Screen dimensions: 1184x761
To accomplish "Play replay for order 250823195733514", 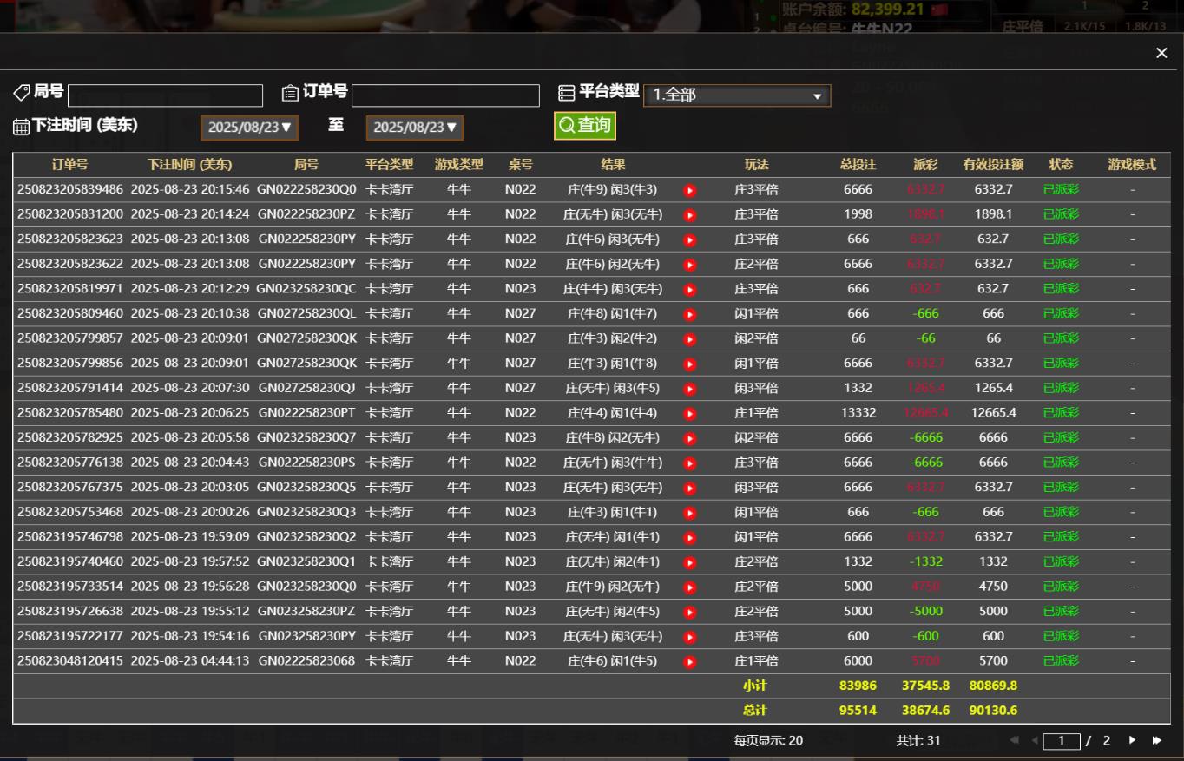I will pos(690,587).
